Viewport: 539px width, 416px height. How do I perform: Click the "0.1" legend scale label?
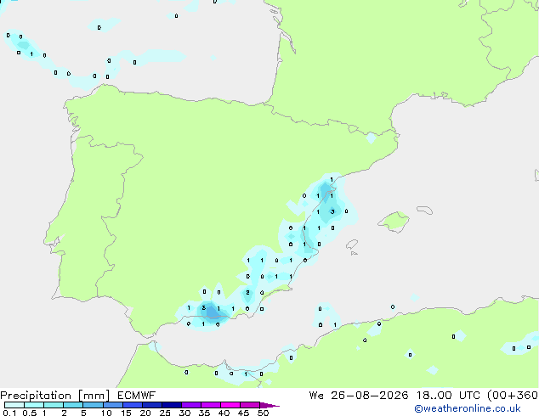[9, 413]
